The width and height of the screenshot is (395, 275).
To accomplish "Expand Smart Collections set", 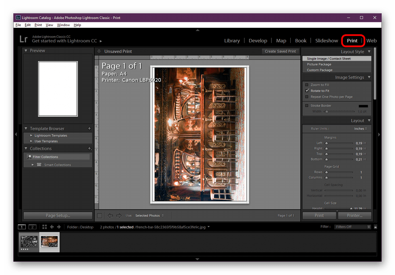I will point(32,165).
